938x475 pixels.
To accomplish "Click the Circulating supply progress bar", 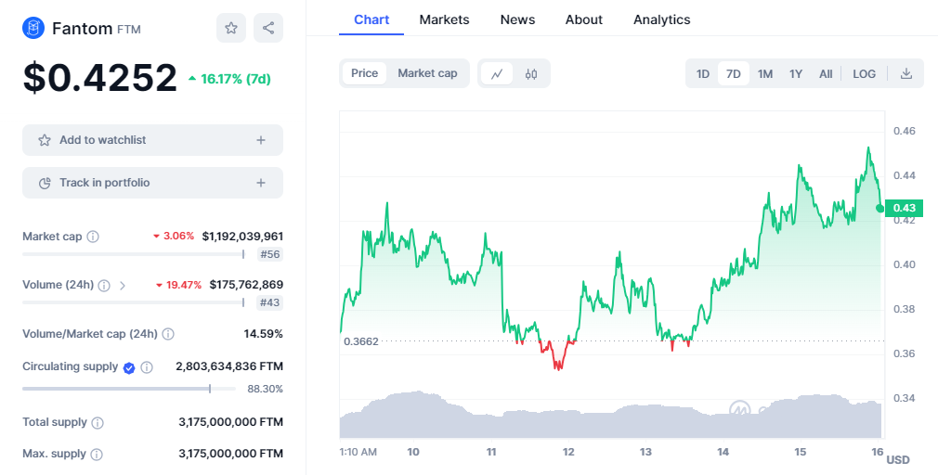I will coord(129,389).
